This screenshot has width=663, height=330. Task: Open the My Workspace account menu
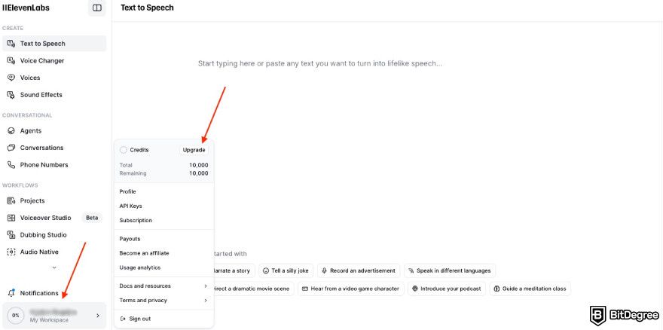pyautogui.click(x=53, y=316)
